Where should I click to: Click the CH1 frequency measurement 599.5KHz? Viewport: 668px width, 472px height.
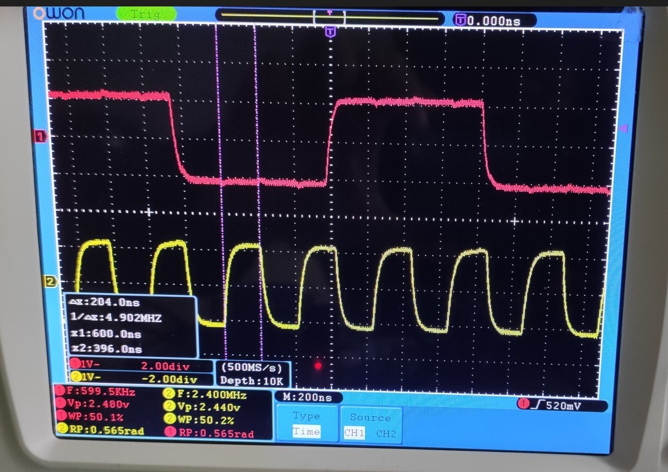(x=100, y=392)
